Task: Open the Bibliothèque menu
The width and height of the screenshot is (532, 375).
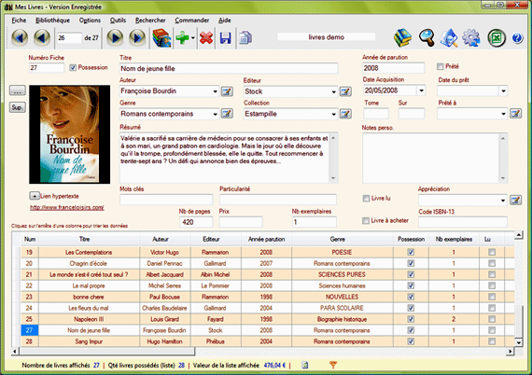Action: click(x=52, y=20)
